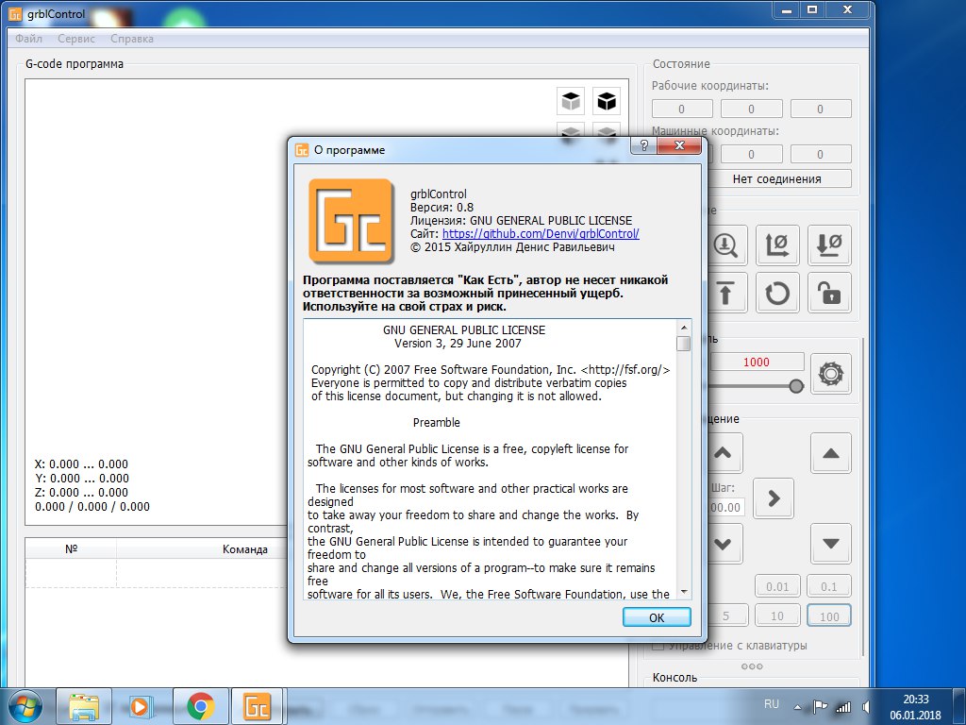The image size is (966, 725).
Task: Show hidden tray icons arrow
Action: tap(798, 708)
